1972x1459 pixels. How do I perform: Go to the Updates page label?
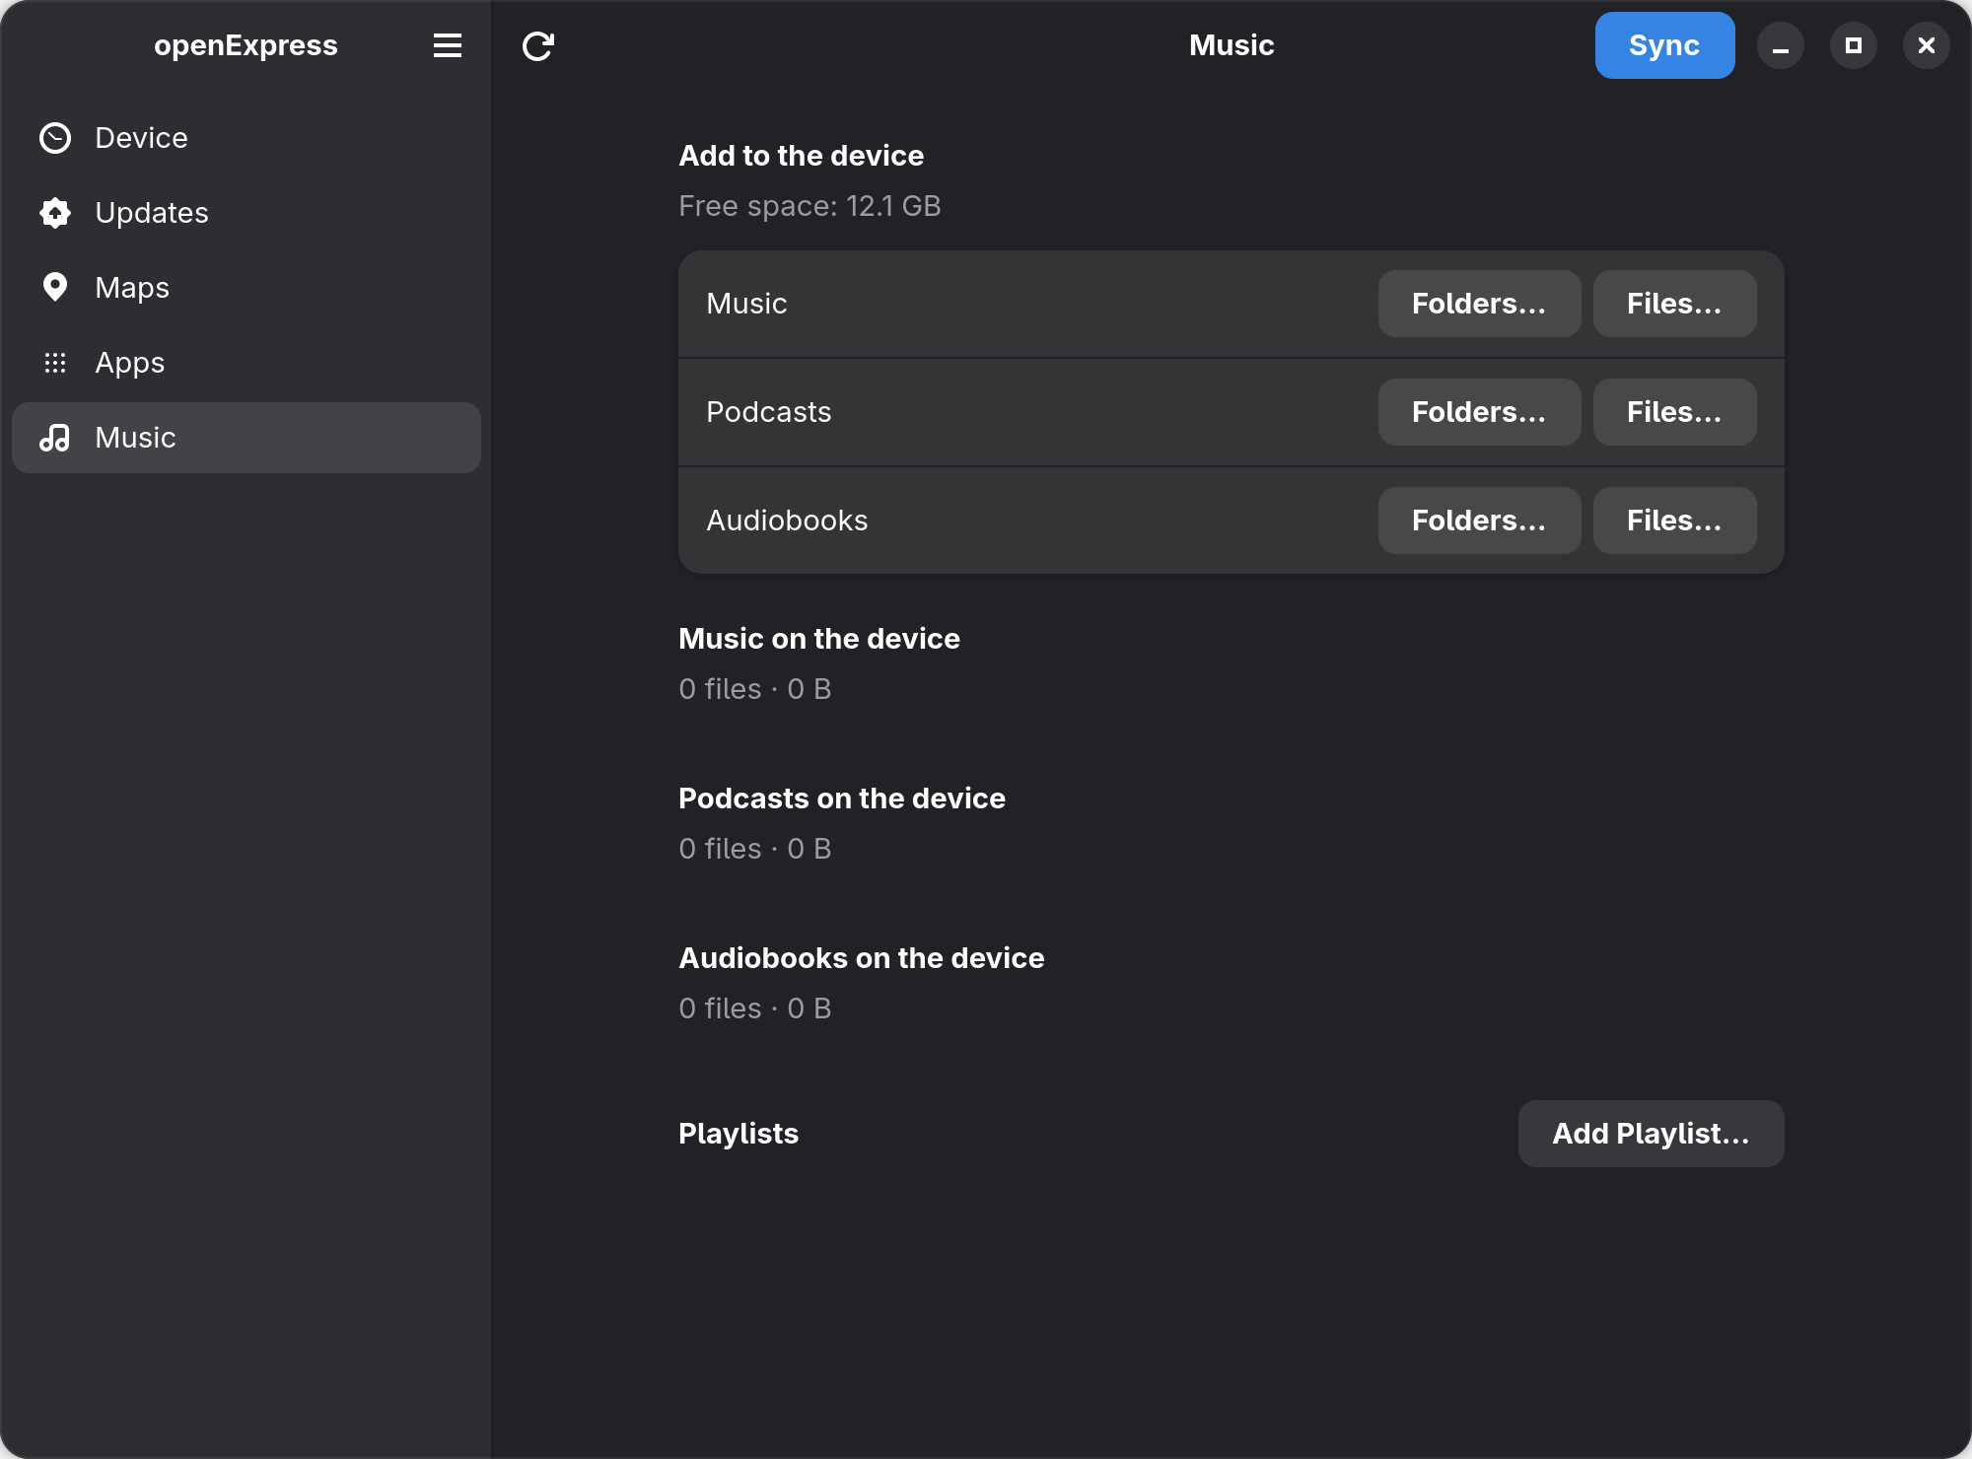tap(152, 213)
